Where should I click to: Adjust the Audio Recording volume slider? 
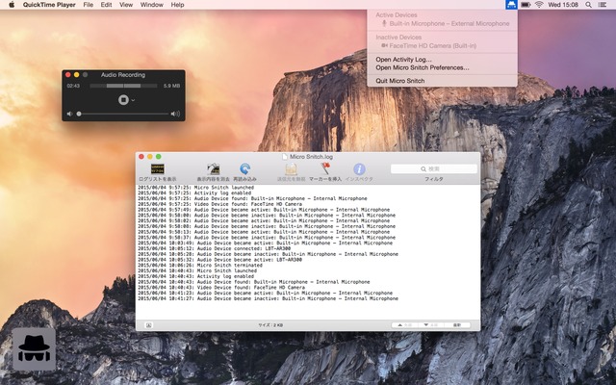(123, 114)
